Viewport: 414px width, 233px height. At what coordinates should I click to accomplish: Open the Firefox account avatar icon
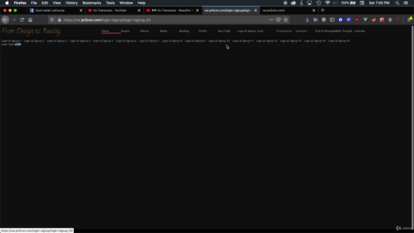[390, 20]
